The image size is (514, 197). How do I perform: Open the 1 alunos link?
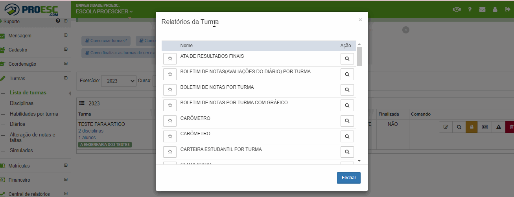point(86,138)
